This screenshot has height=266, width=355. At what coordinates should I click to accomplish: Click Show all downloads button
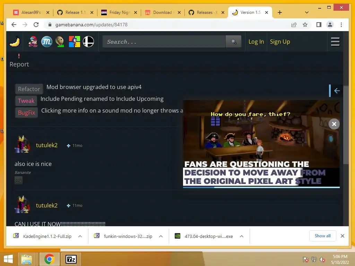(322, 236)
